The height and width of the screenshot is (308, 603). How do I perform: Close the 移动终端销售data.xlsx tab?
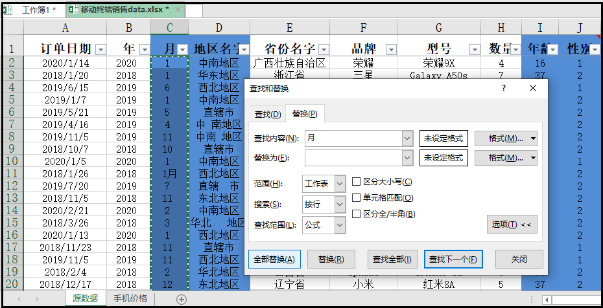178,10
